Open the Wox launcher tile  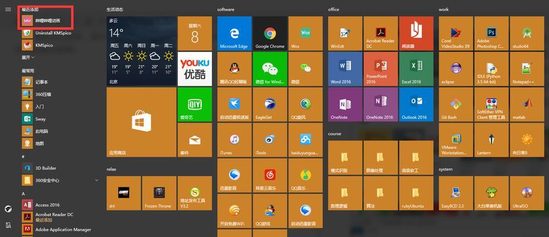click(x=305, y=33)
